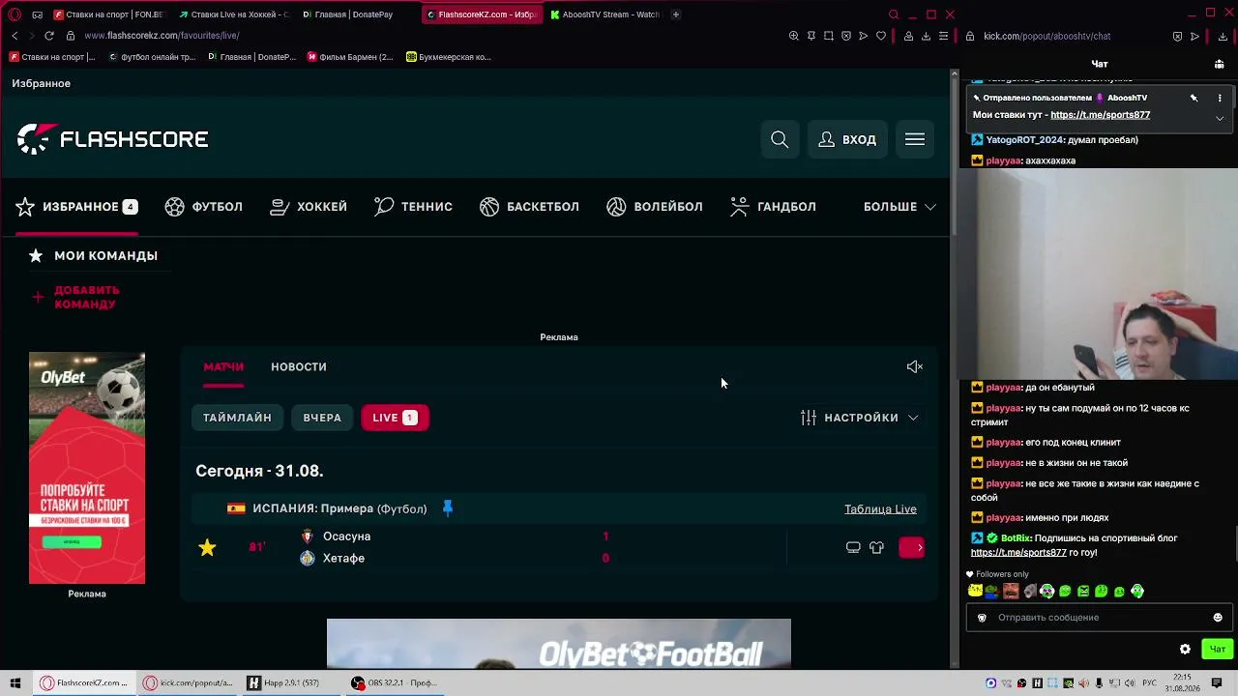Viewport: 1238px width, 696px height.
Task: Unfavorite the Осасуна–Хетафе match star
Action: [207, 548]
